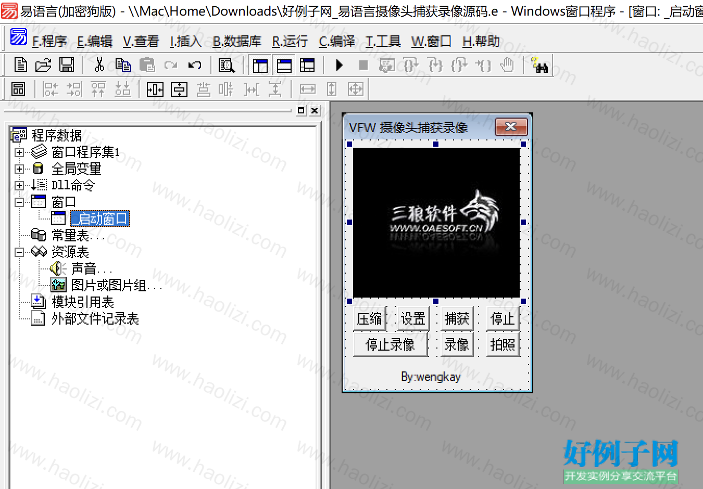Viewport: 703px width, 489px height.
Task: Click the Paste clipboard icon
Action: coord(147,65)
